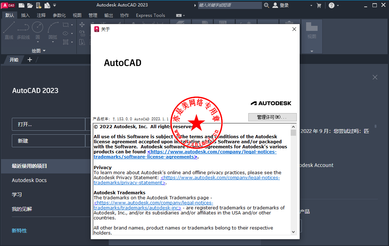
Task: Click the 登录 sign-in text
Action: coord(284,5)
